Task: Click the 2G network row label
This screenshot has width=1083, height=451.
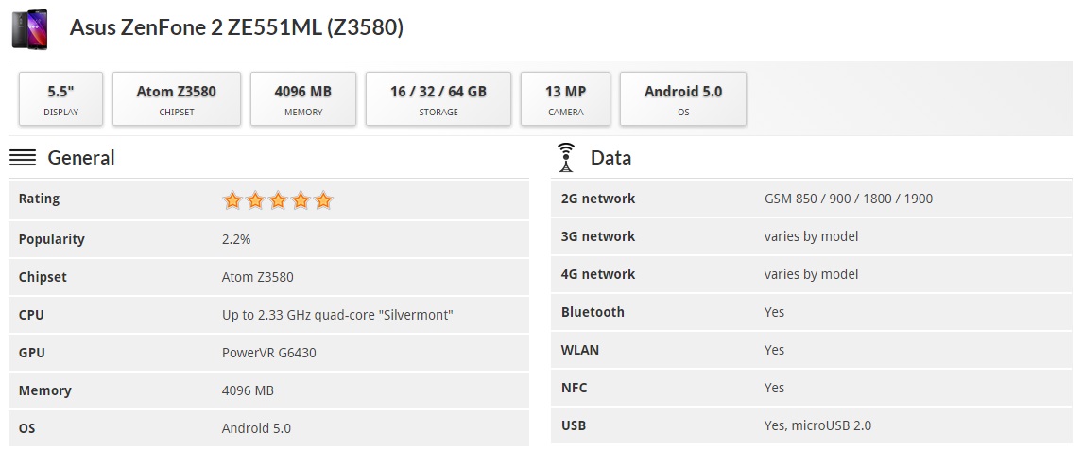Action: pyautogui.click(x=598, y=199)
